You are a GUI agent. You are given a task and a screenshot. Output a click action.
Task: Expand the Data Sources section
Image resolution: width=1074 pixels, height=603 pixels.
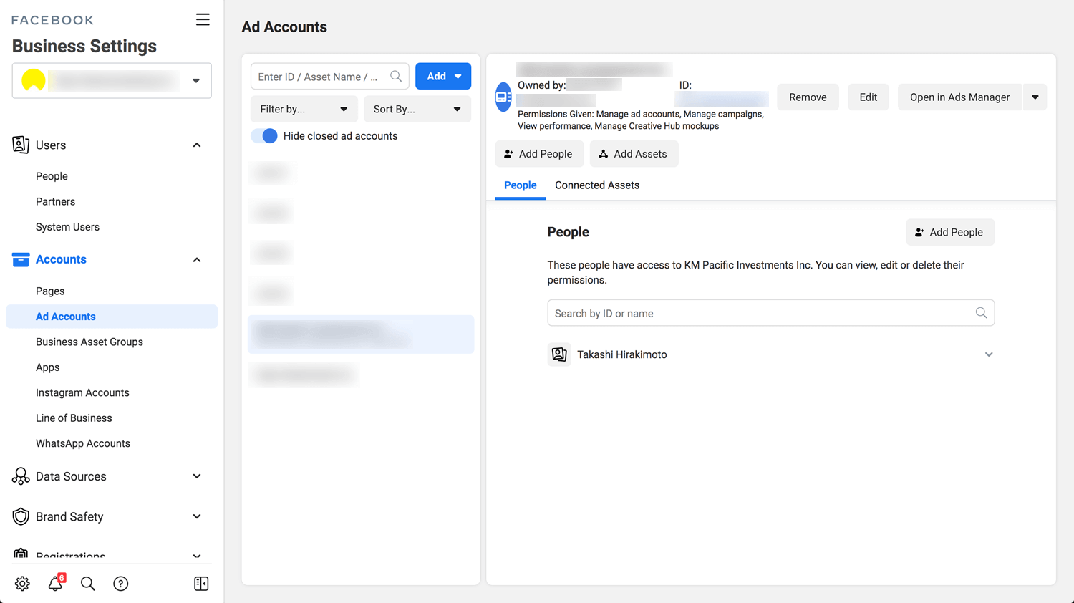[x=197, y=476]
